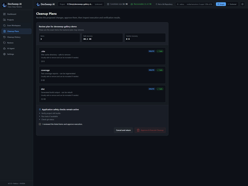Viewport: 248px width, 186px height.
Task: Click the Settings gear icon
Action: pos(5,54)
